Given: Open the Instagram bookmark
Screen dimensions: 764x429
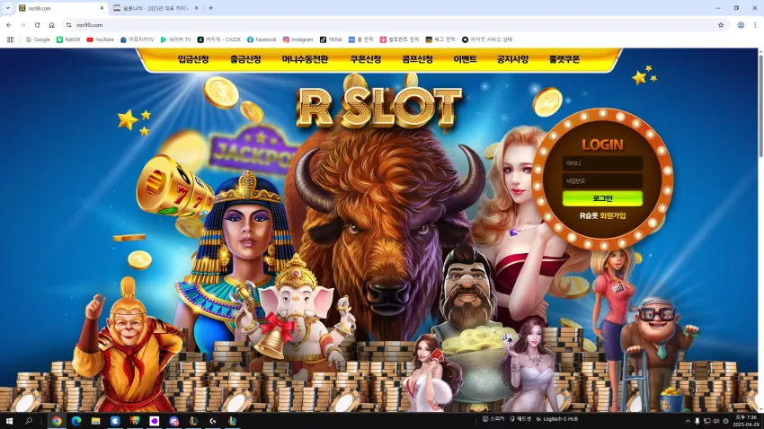Looking at the screenshot, I should [x=298, y=39].
